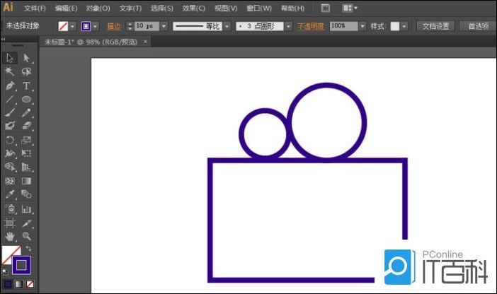Image resolution: width=497 pixels, height=294 pixels.
Task: Select the Gradient tool
Action: coord(27,181)
